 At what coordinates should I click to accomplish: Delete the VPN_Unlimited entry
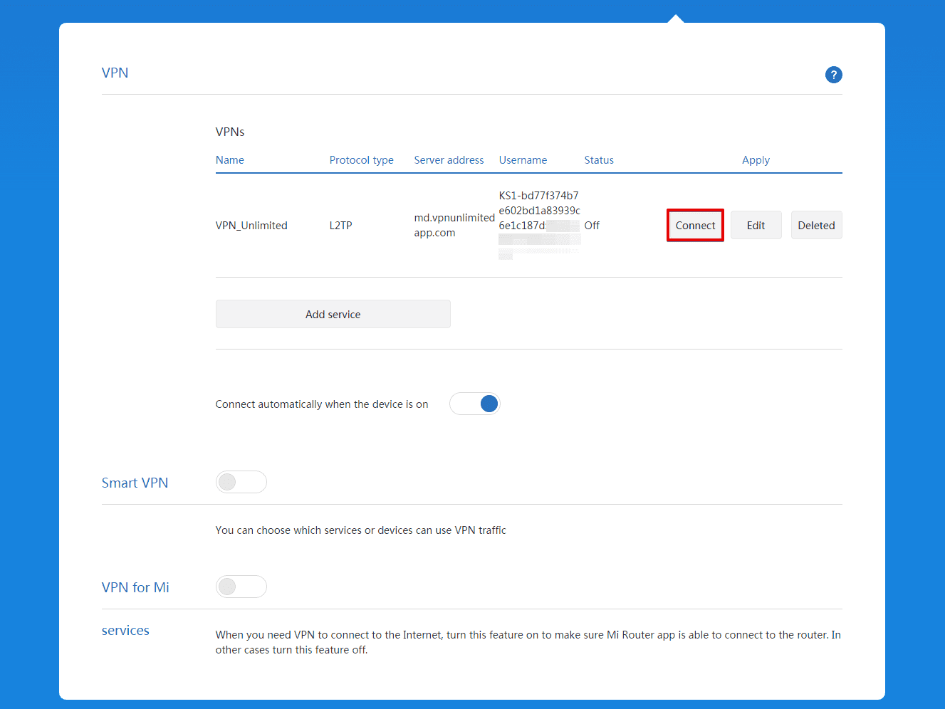click(816, 225)
